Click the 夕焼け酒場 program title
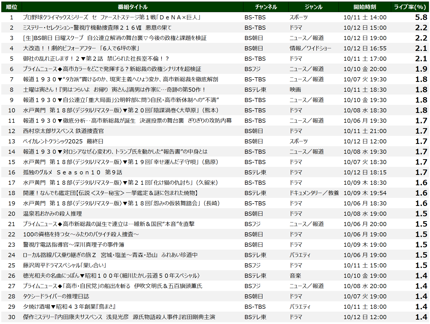 point(69,307)
